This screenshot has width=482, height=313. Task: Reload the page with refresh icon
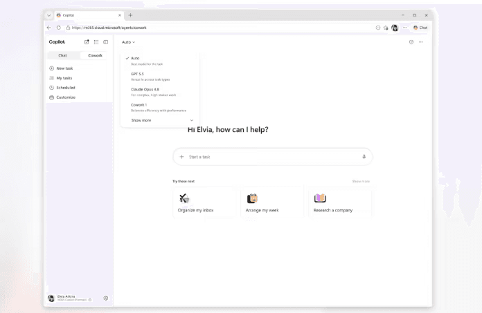tap(59, 28)
